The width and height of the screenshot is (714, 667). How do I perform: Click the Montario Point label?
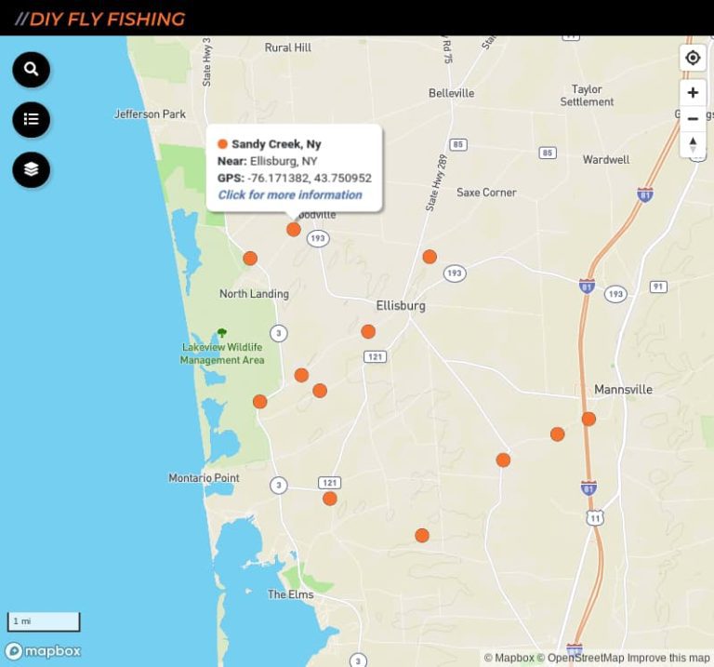[204, 478]
